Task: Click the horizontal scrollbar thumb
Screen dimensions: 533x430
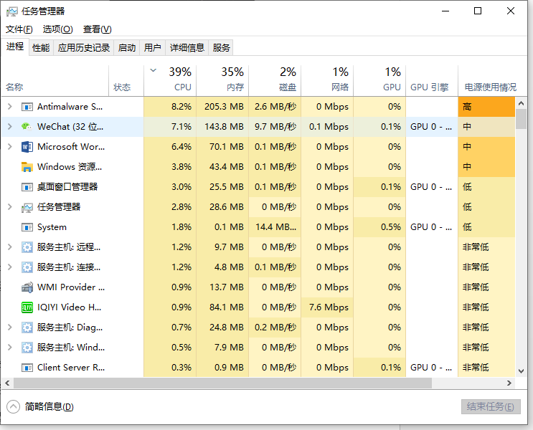Action: [222, 383]
